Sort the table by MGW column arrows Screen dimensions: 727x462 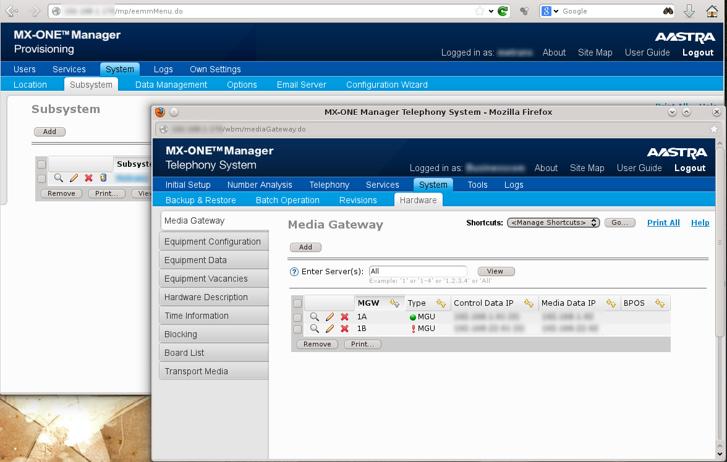[x=394, y=303]
